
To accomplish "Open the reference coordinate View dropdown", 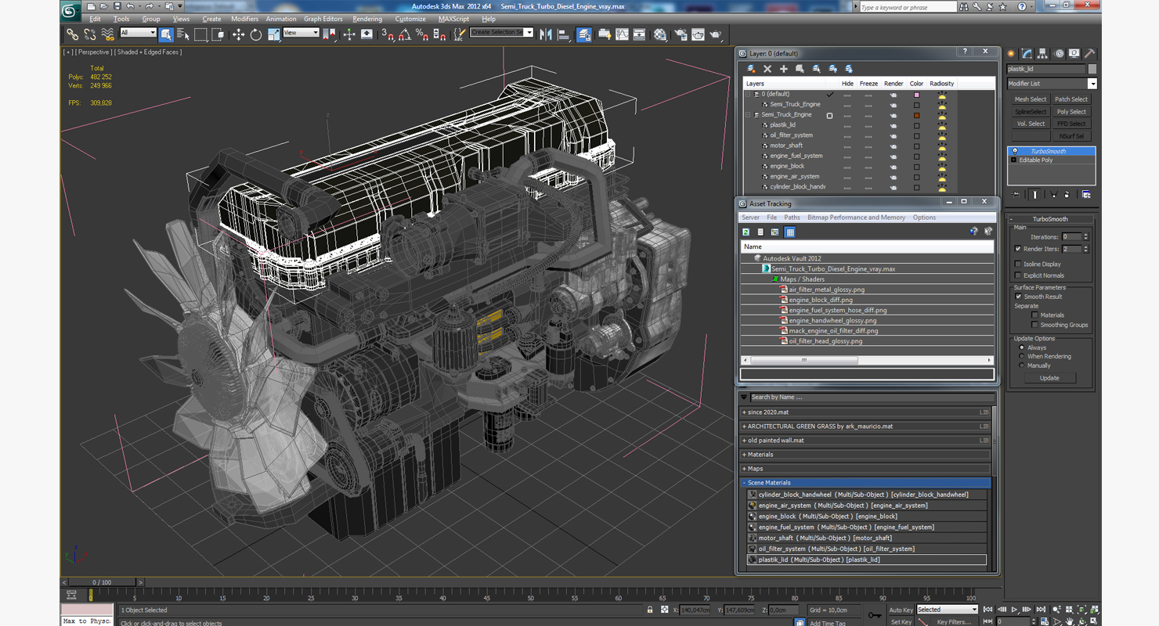I will click(x=301, y=33).
